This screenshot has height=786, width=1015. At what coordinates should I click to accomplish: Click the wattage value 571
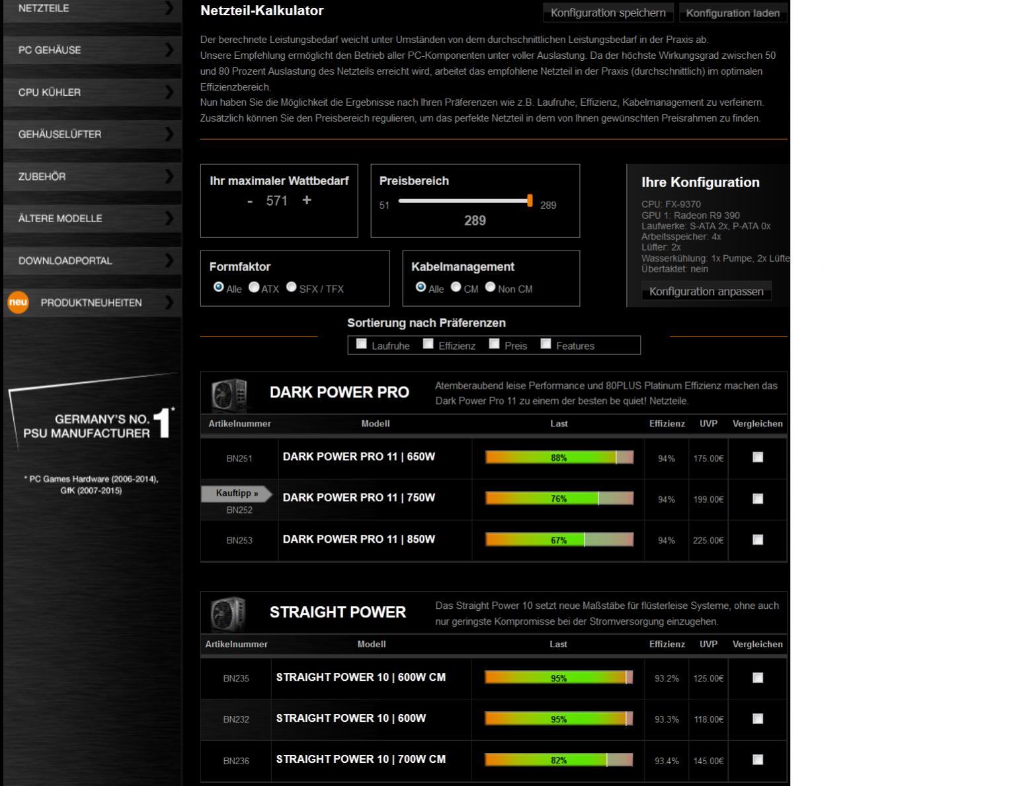pyautogui.click(x=277, y=201)
